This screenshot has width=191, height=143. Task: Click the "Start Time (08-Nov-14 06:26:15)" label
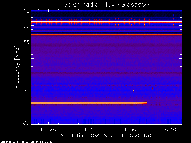click(106, 136)
